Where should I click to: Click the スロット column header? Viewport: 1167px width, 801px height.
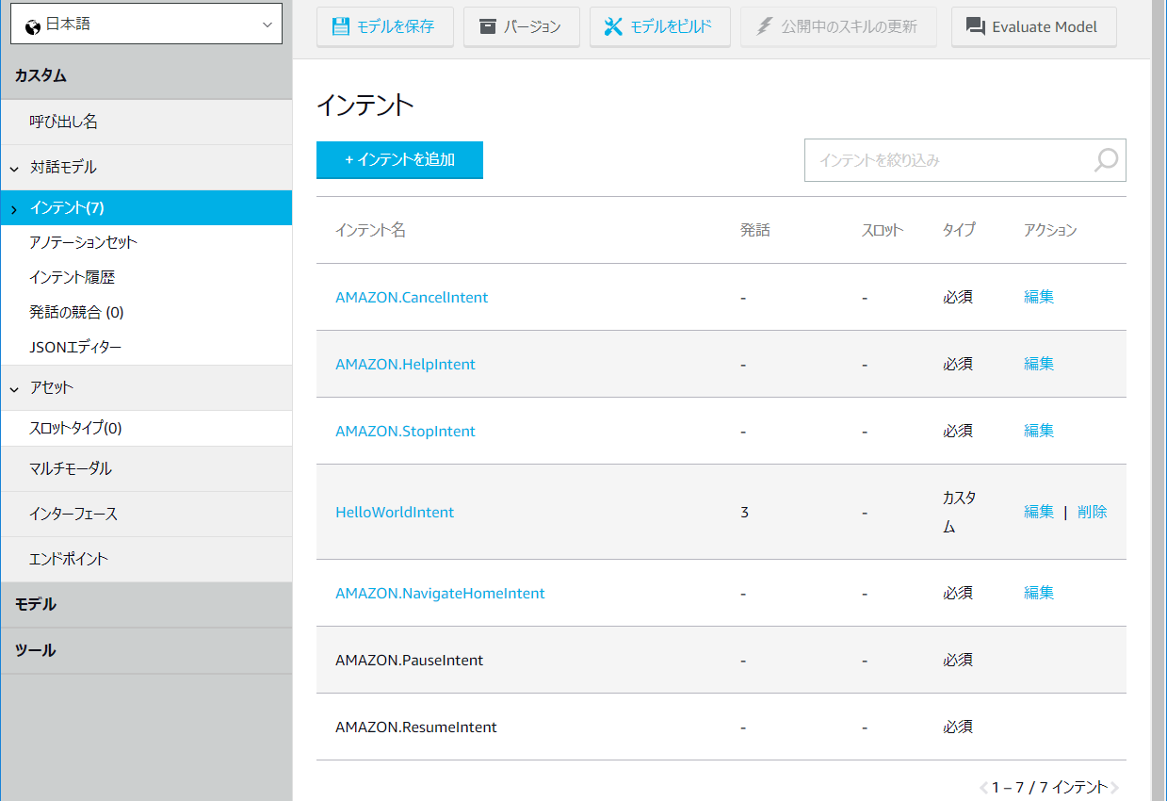[883, 230]
